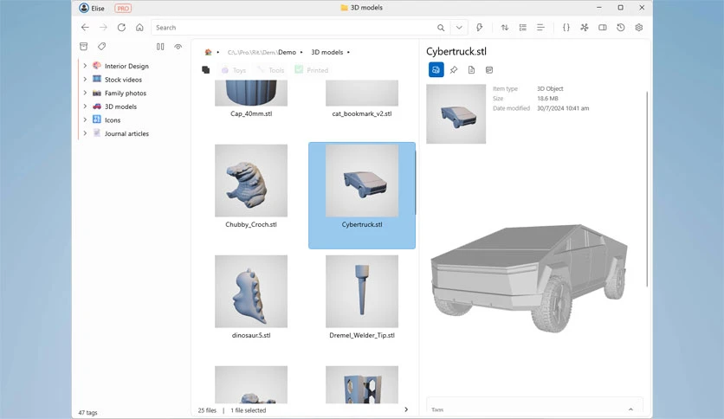The width and height of the screenshot is (724, 419).
Task: Select 3D models in the sidebar
Action: pyautogui.click(x=120, y=106)
